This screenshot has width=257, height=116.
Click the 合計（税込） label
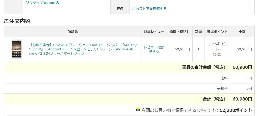(214, 99)
